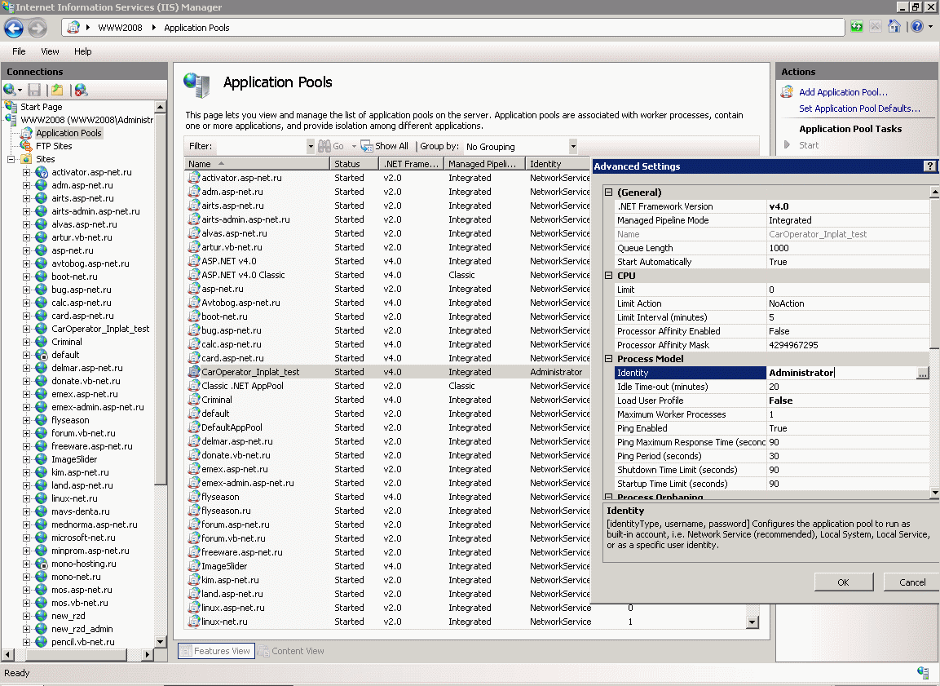Click the activator.asp-net.ru pool icon
The height and width of the screenshot is (686, 940).
[x=194, y=178]
